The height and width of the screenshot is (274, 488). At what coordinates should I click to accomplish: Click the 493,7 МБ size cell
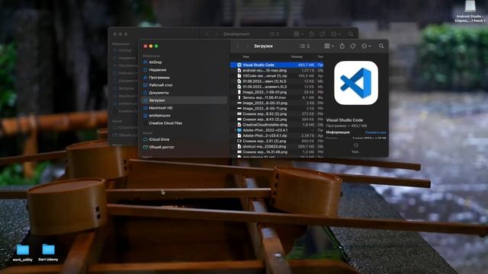[306, 65]
